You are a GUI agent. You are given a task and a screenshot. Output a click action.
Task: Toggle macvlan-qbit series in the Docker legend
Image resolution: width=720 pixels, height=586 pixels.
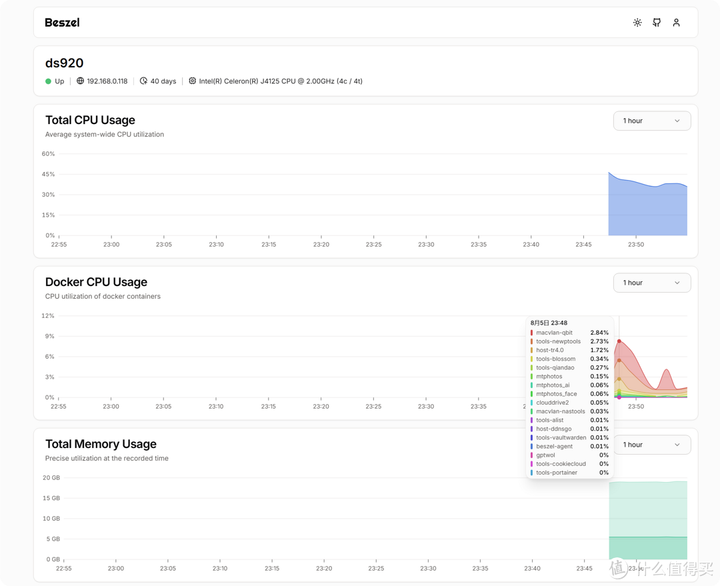click(x=553, y=332)
